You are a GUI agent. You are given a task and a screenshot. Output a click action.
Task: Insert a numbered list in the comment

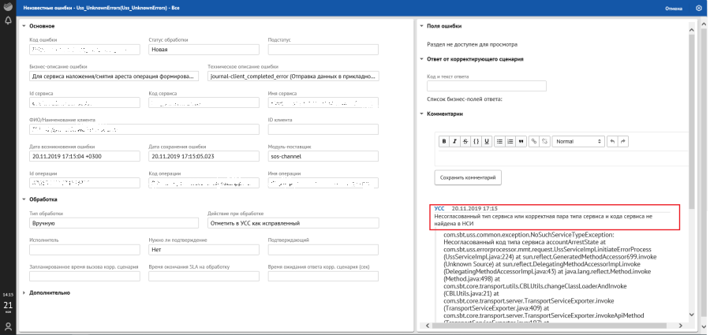click(x=510, y=141)
